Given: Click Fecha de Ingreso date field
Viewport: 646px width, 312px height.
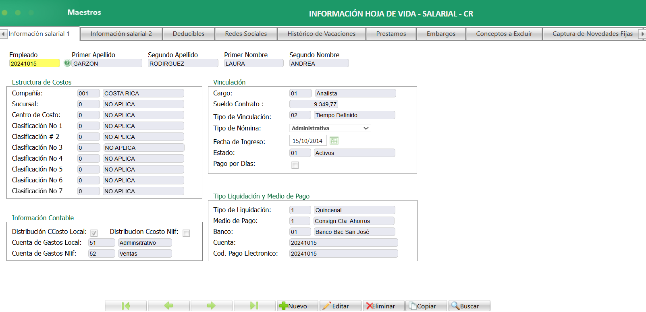Looking at the screenshot, I should (308, 141).
